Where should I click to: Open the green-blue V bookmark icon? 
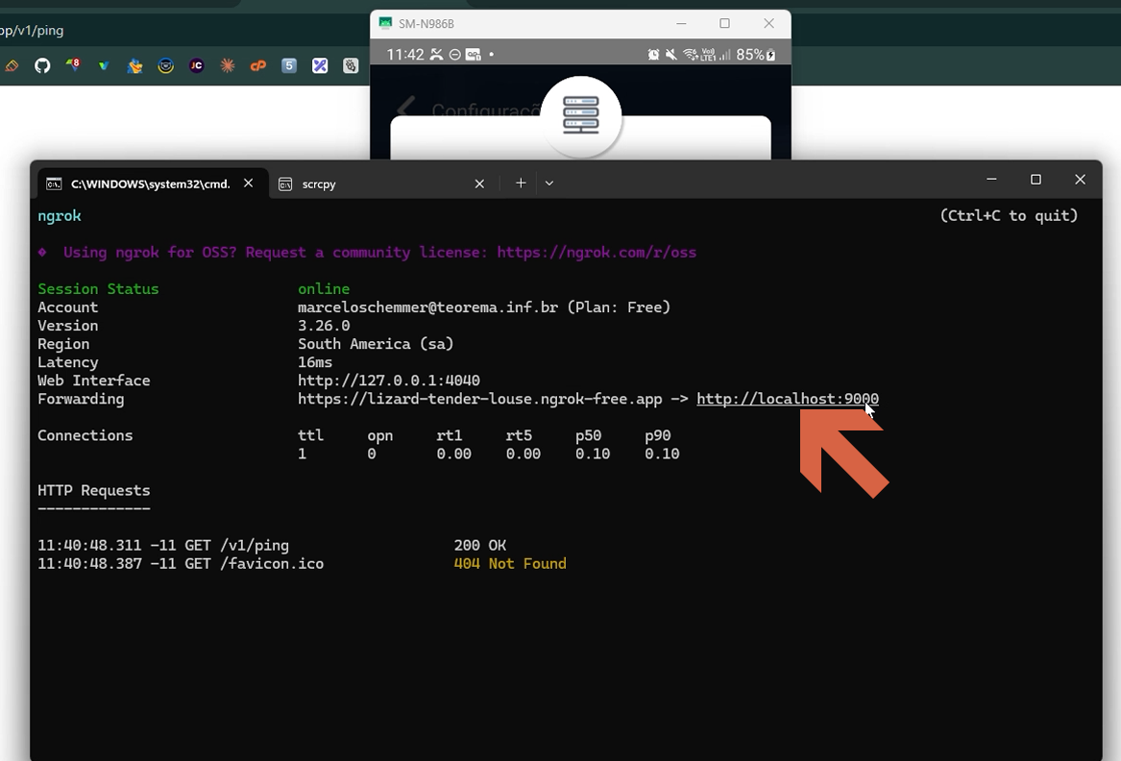pyautogui.click(x=104, y=65)
